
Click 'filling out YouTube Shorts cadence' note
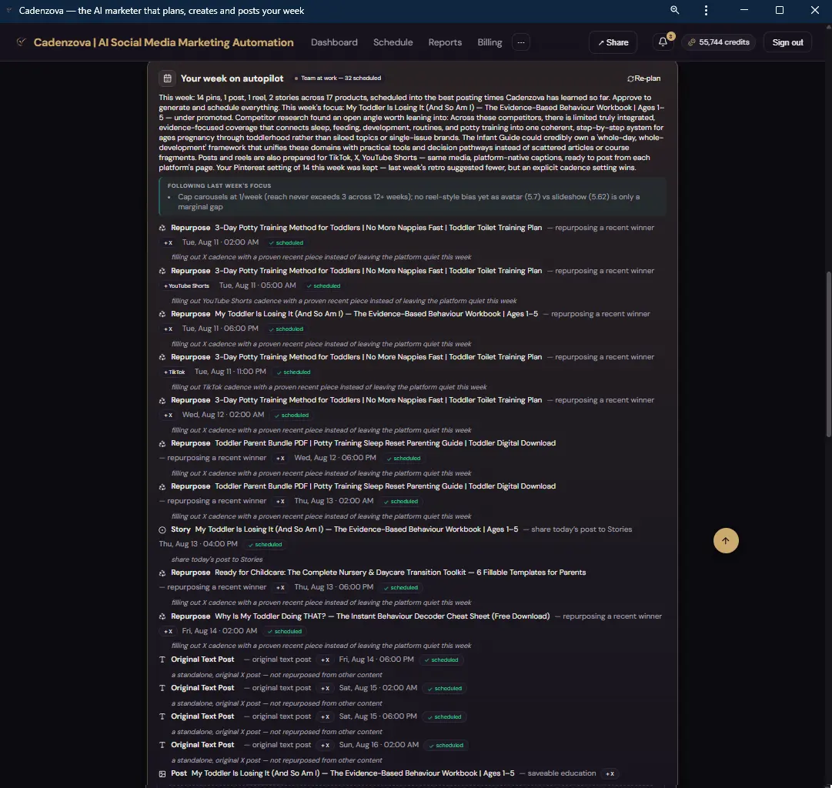(x=344, y=301)
